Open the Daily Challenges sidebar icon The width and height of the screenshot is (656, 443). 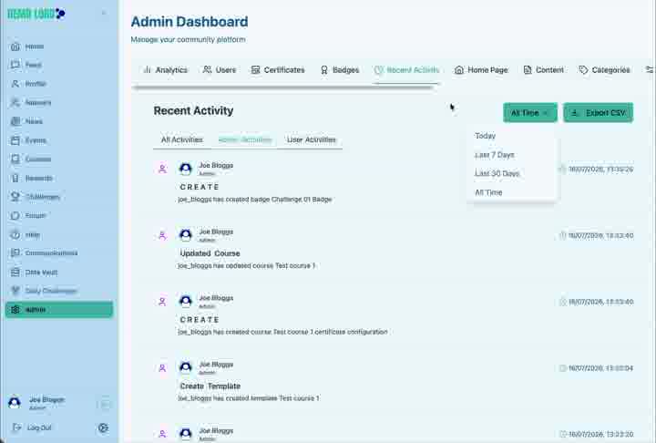pos(15,291)
